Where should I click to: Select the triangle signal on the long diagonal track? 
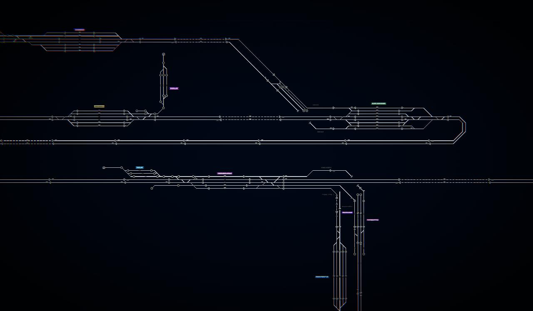click(274, 75)
